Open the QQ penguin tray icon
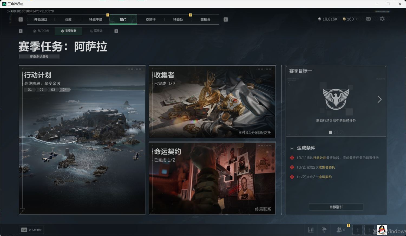 [x=382, y=230]
